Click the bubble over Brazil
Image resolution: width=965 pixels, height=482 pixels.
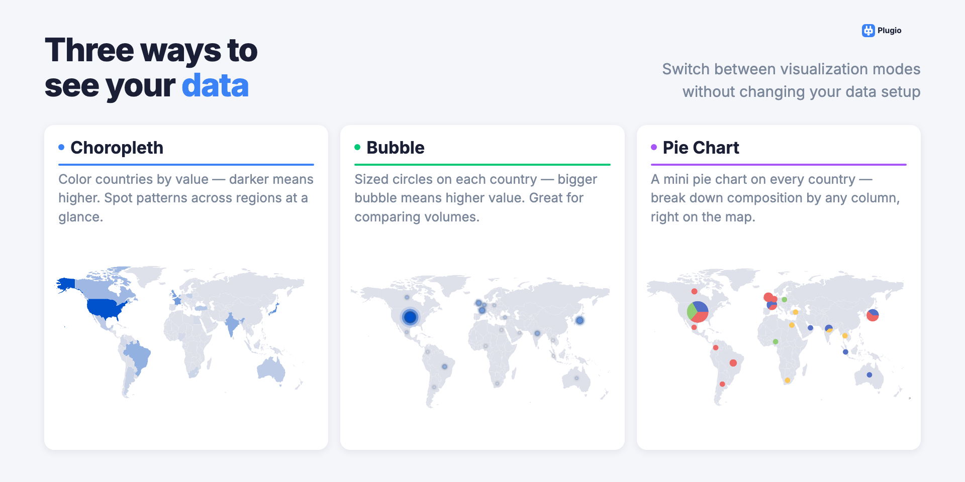click(444, 367)
